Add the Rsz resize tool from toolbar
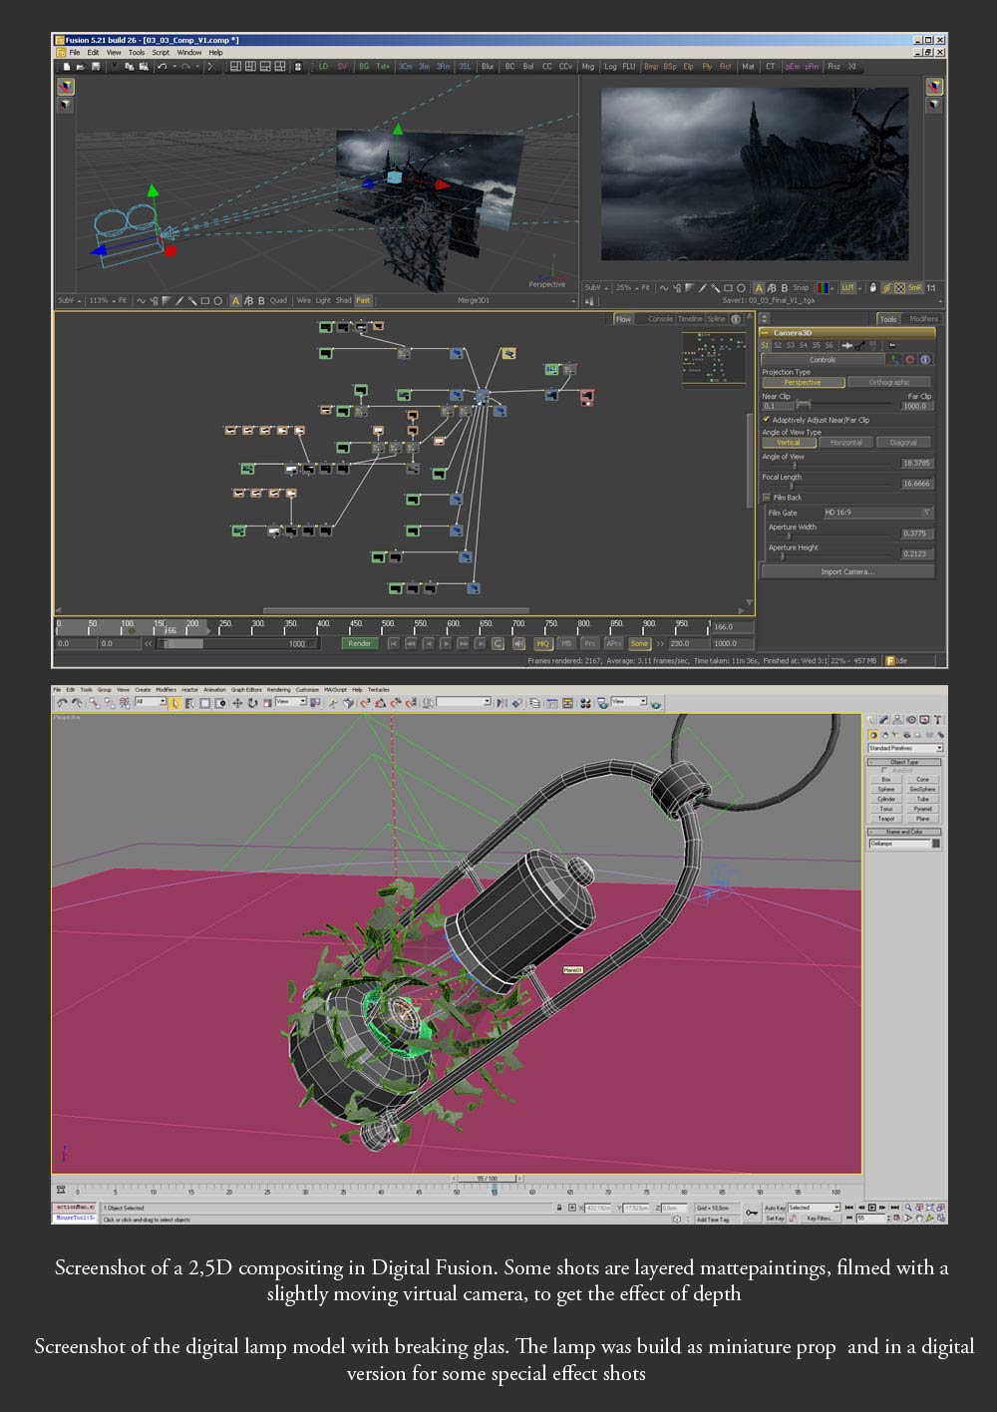Image resolution: width=997 pixels, height=1412 pixels. (833, 67)
